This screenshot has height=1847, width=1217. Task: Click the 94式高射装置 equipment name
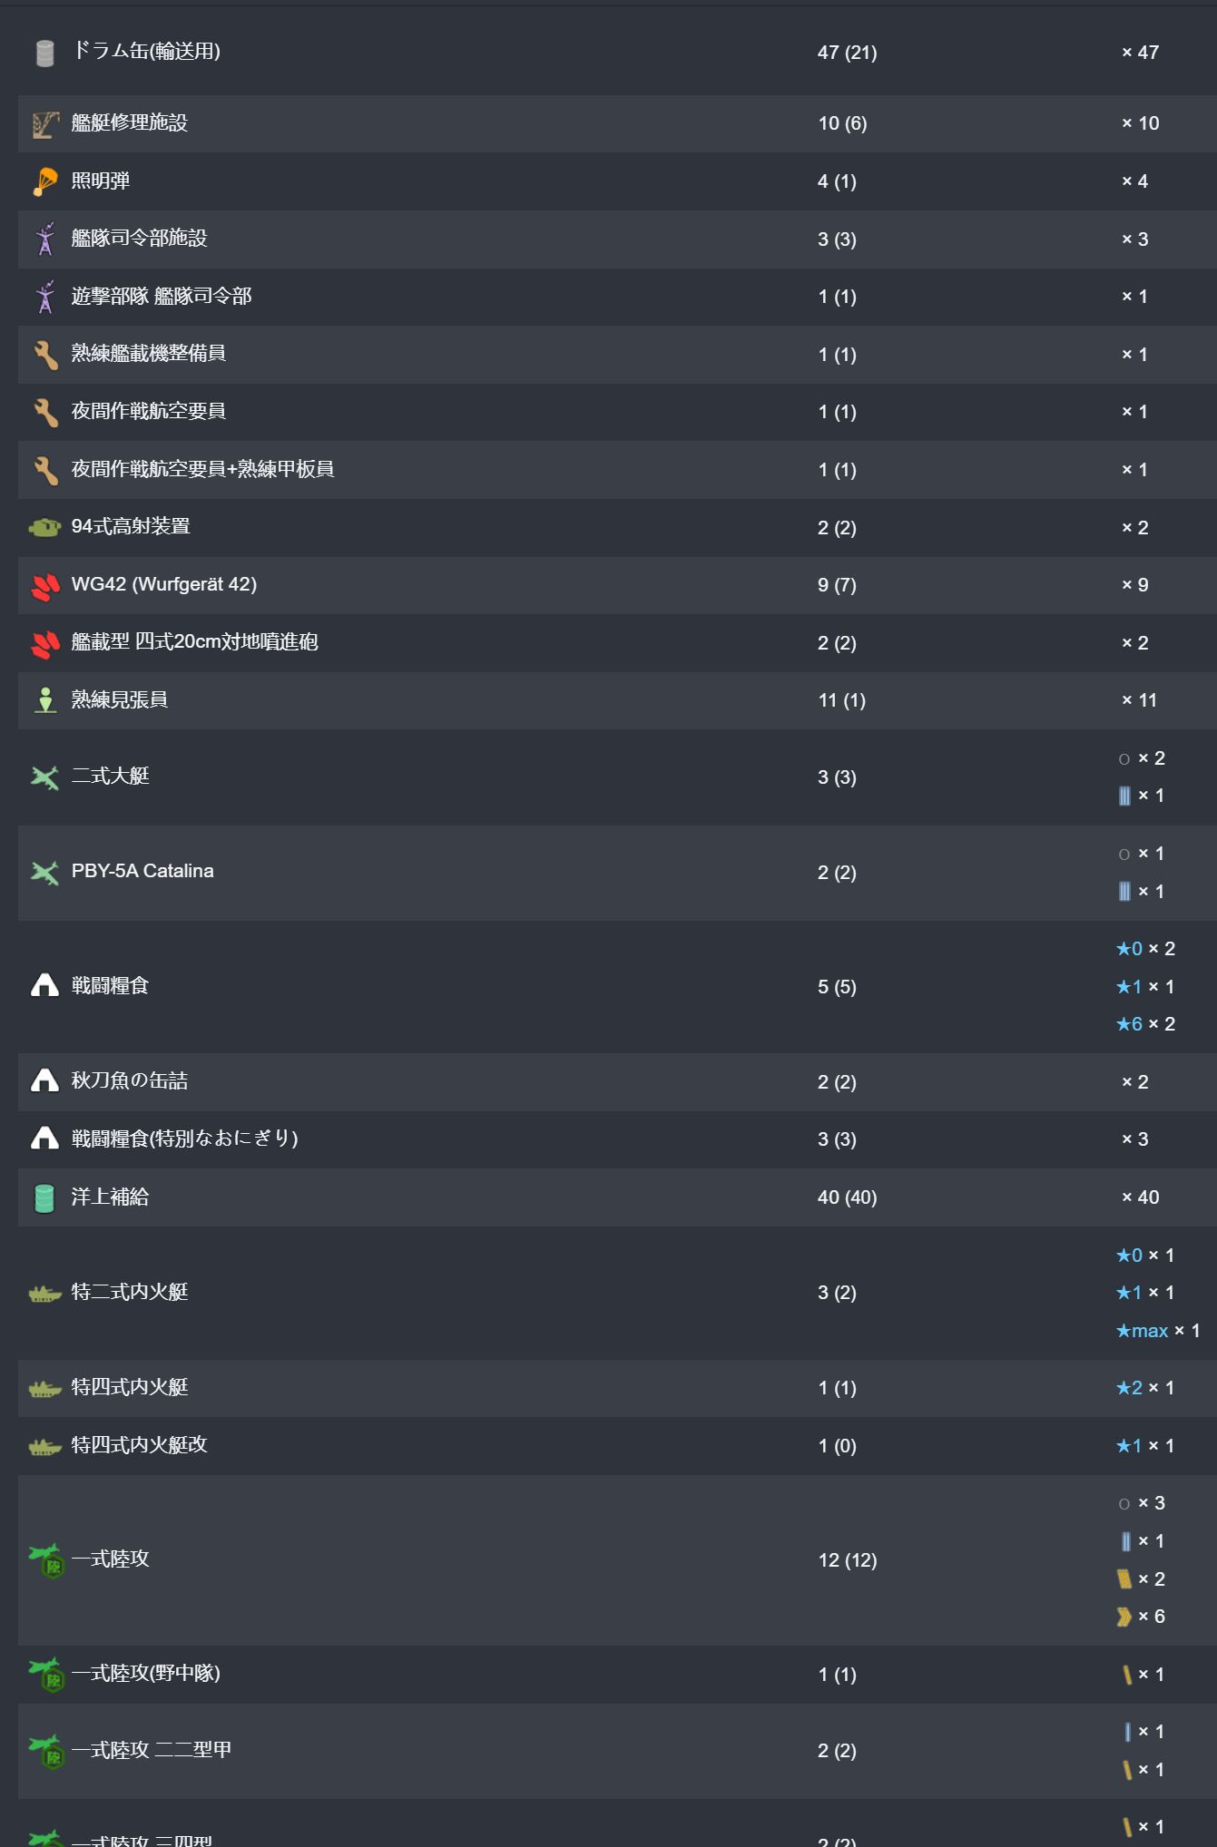pyautogui.click(x=131, y=526)
